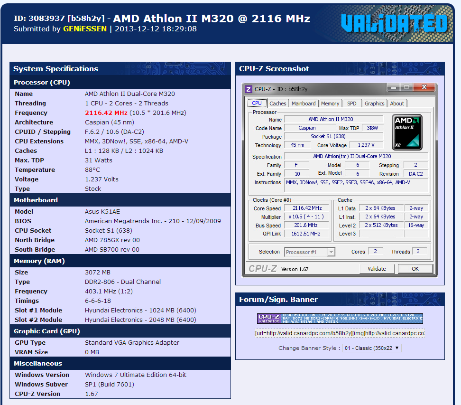Switch to the Memory tab

click(x=330, y=104)
